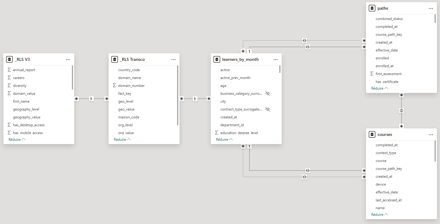This screenshot has height=224, width=440.
Task: Click the learners_by_month table database icon
Action: coord(217,59)
